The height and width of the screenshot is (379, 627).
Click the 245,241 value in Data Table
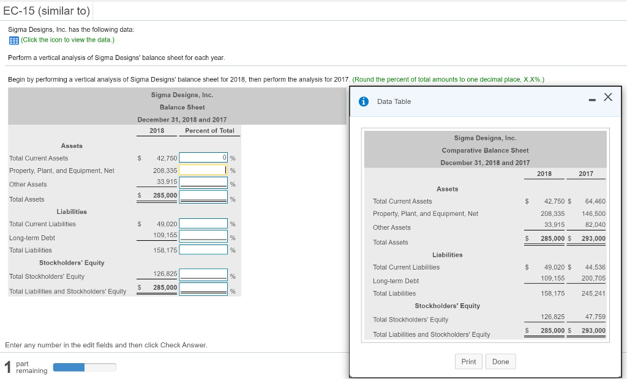(x=593, y=293)
